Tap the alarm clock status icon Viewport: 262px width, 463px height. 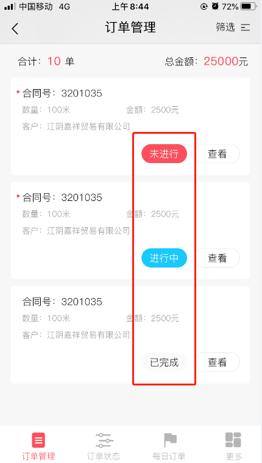pyautogui.click(x=215, y=6)
